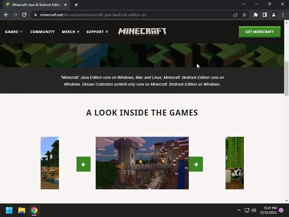The height and width of the screenshot is (217, 289).
Task: Expand the GAMES menu
Action: coord(14,32)
